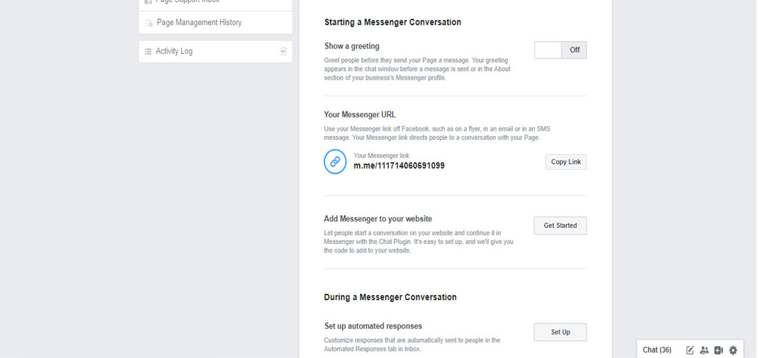Viewport: 764px width, 358px height.
Task: Click the video room icon in chat bar
Action: [718, 350]
